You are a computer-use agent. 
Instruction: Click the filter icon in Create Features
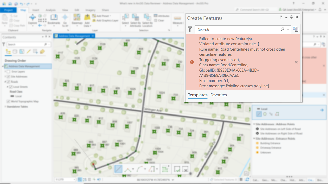click(x=190, y=29)
